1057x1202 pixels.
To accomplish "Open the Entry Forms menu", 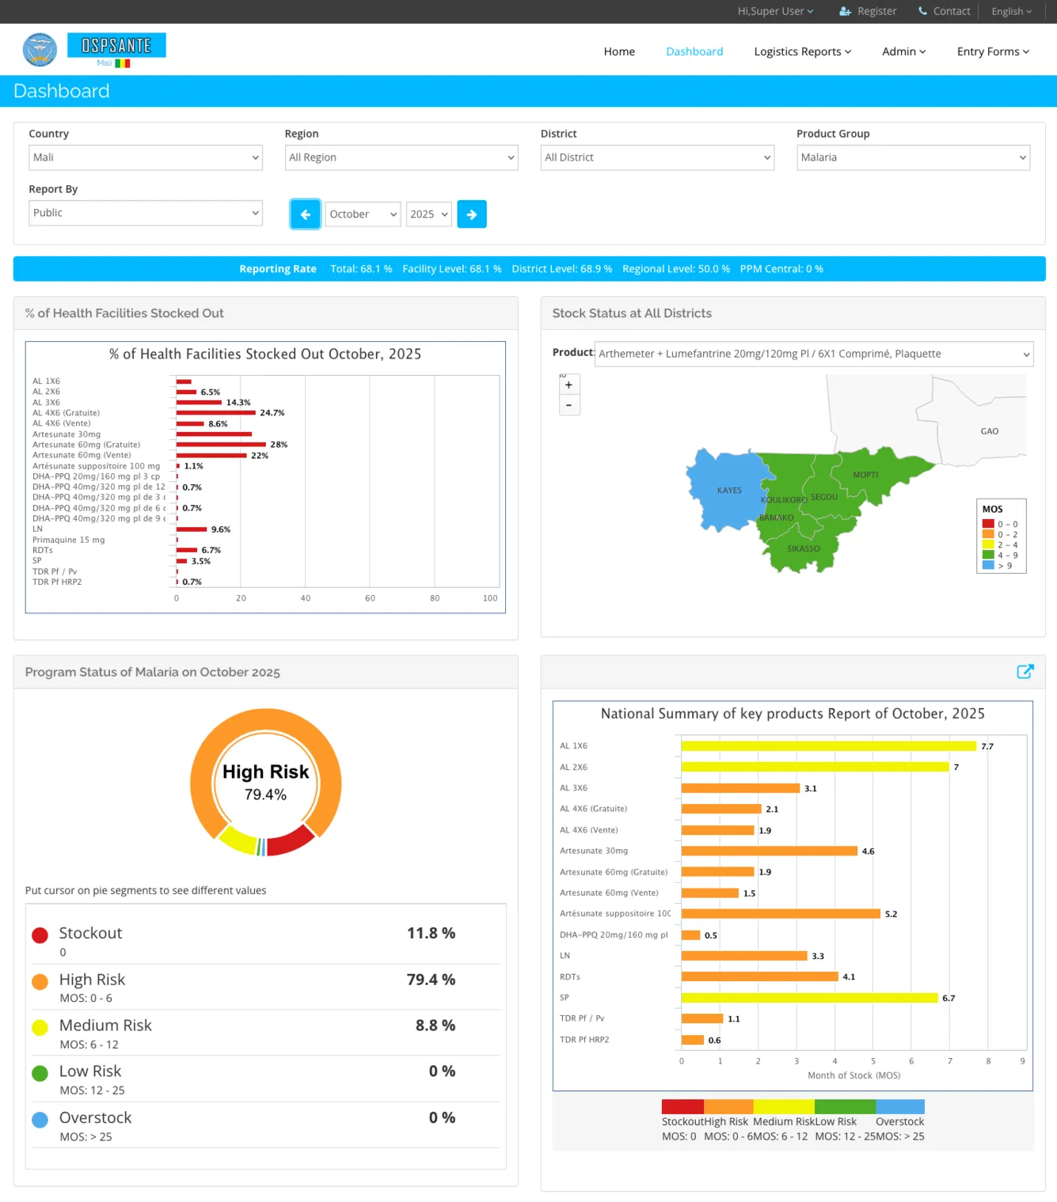I will [992, 51].
